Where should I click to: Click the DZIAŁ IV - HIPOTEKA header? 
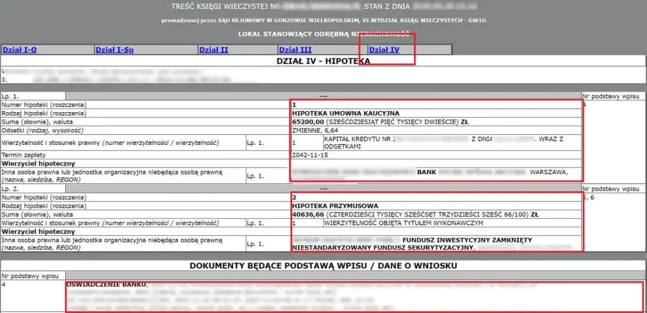(323, 60)
